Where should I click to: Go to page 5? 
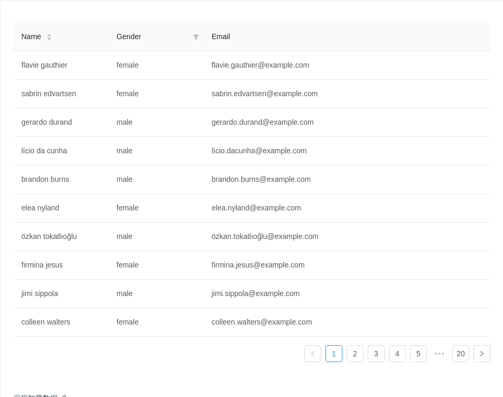418,354
